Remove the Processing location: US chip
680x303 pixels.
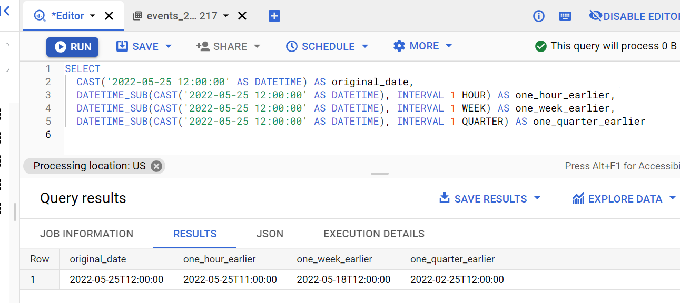[156, 166]
